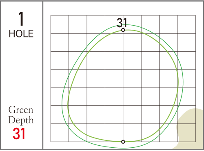Select the top-left grid cell
Viewport: 204px width, 151px height.
pyautogui.click(x=60, y=24)
